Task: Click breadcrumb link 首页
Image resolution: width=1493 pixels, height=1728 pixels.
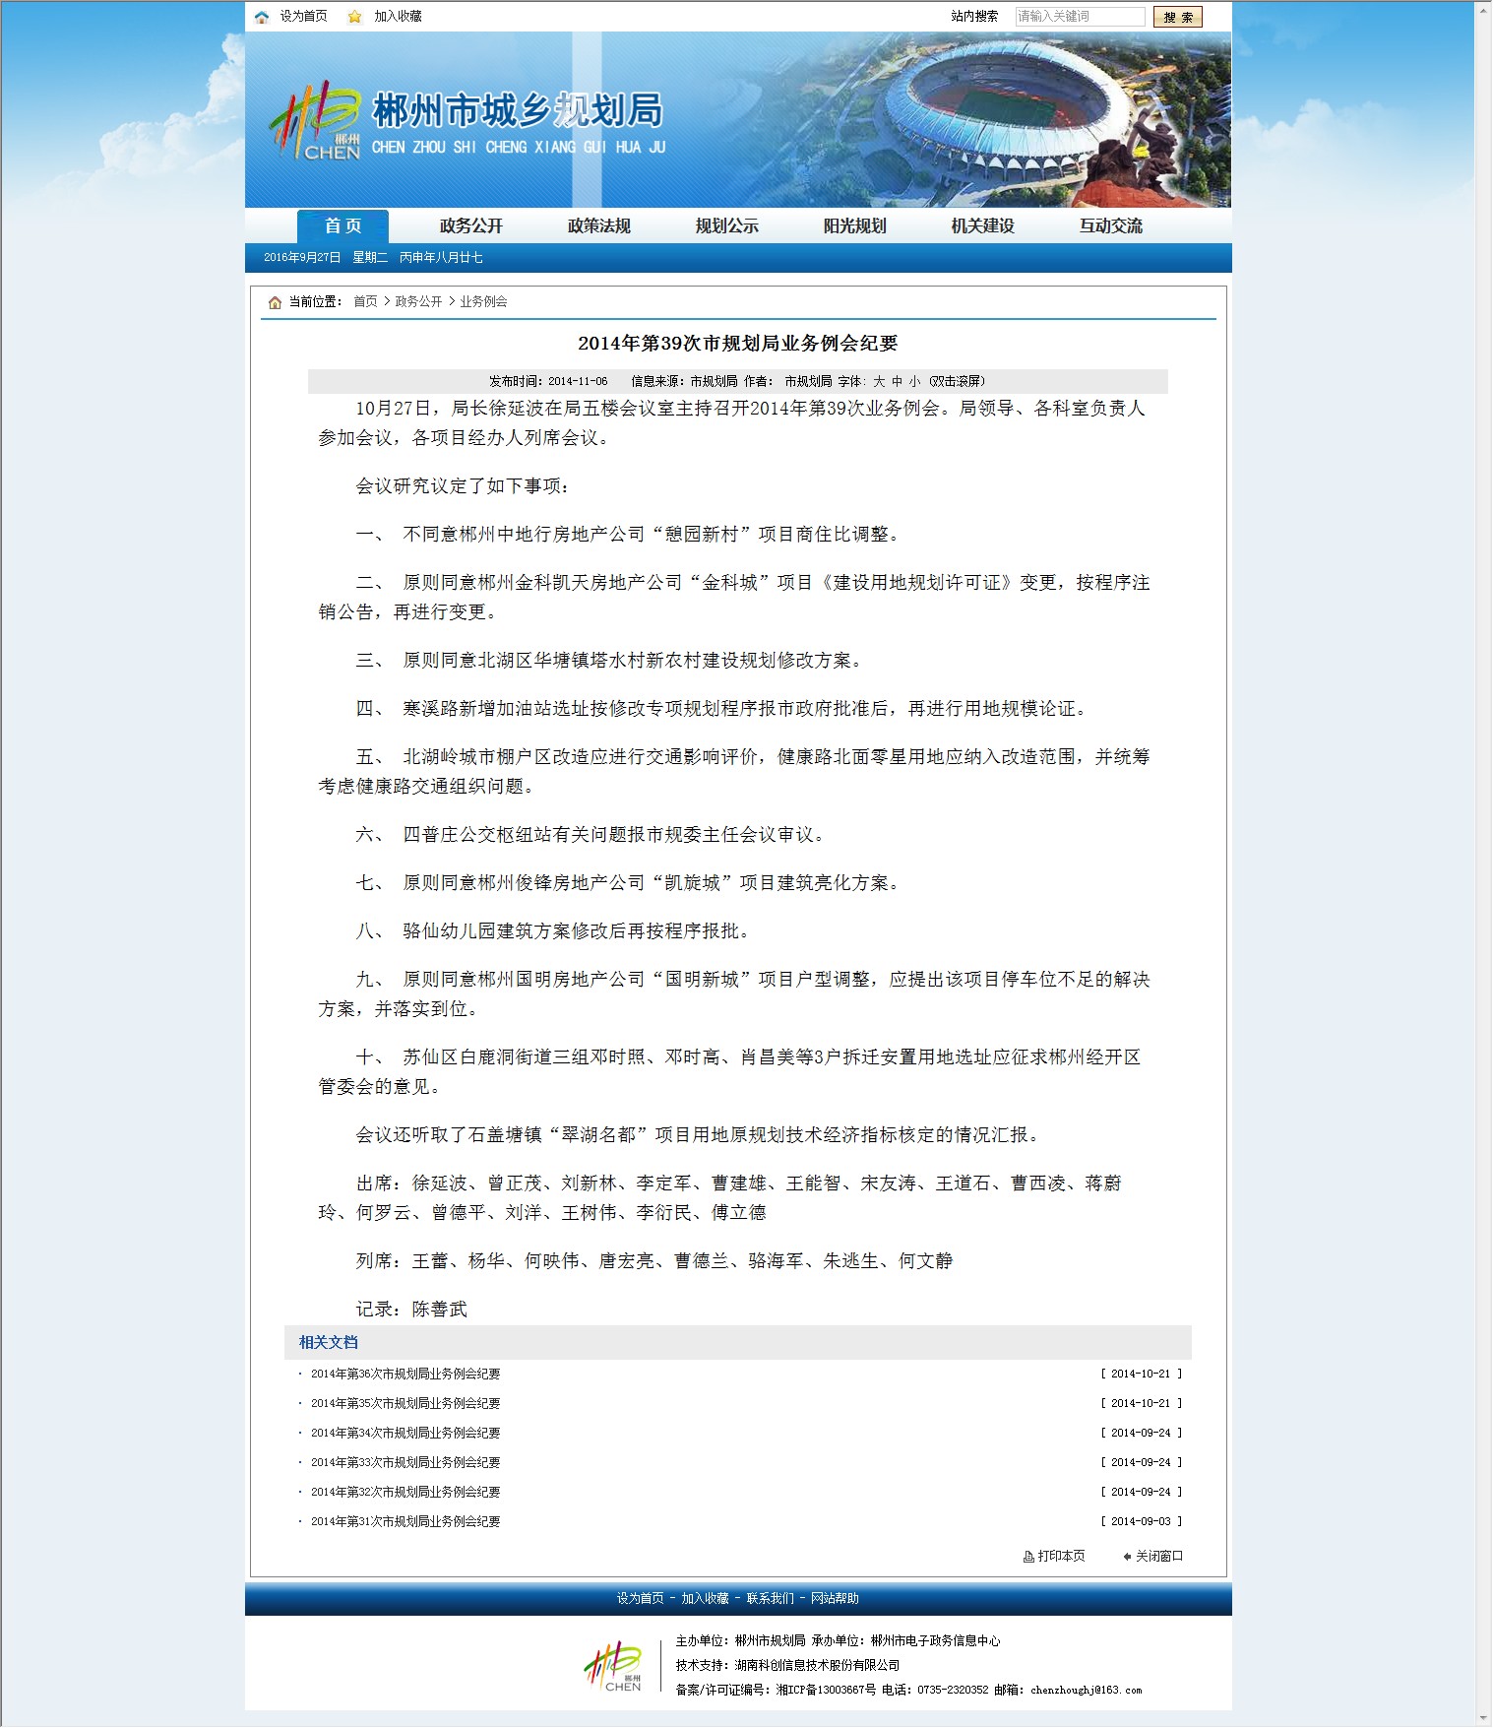Action: click(365, 302)
